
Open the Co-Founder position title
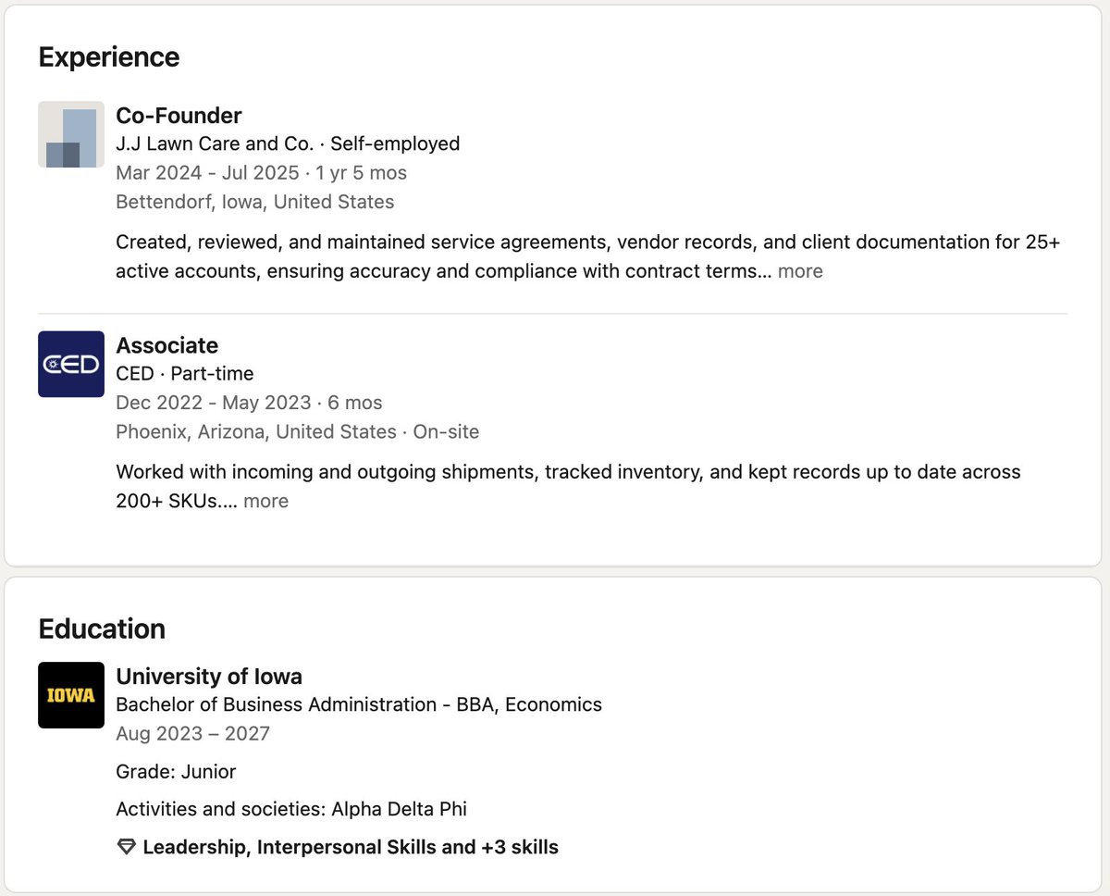pyautogui.click(x=179, y=116)
